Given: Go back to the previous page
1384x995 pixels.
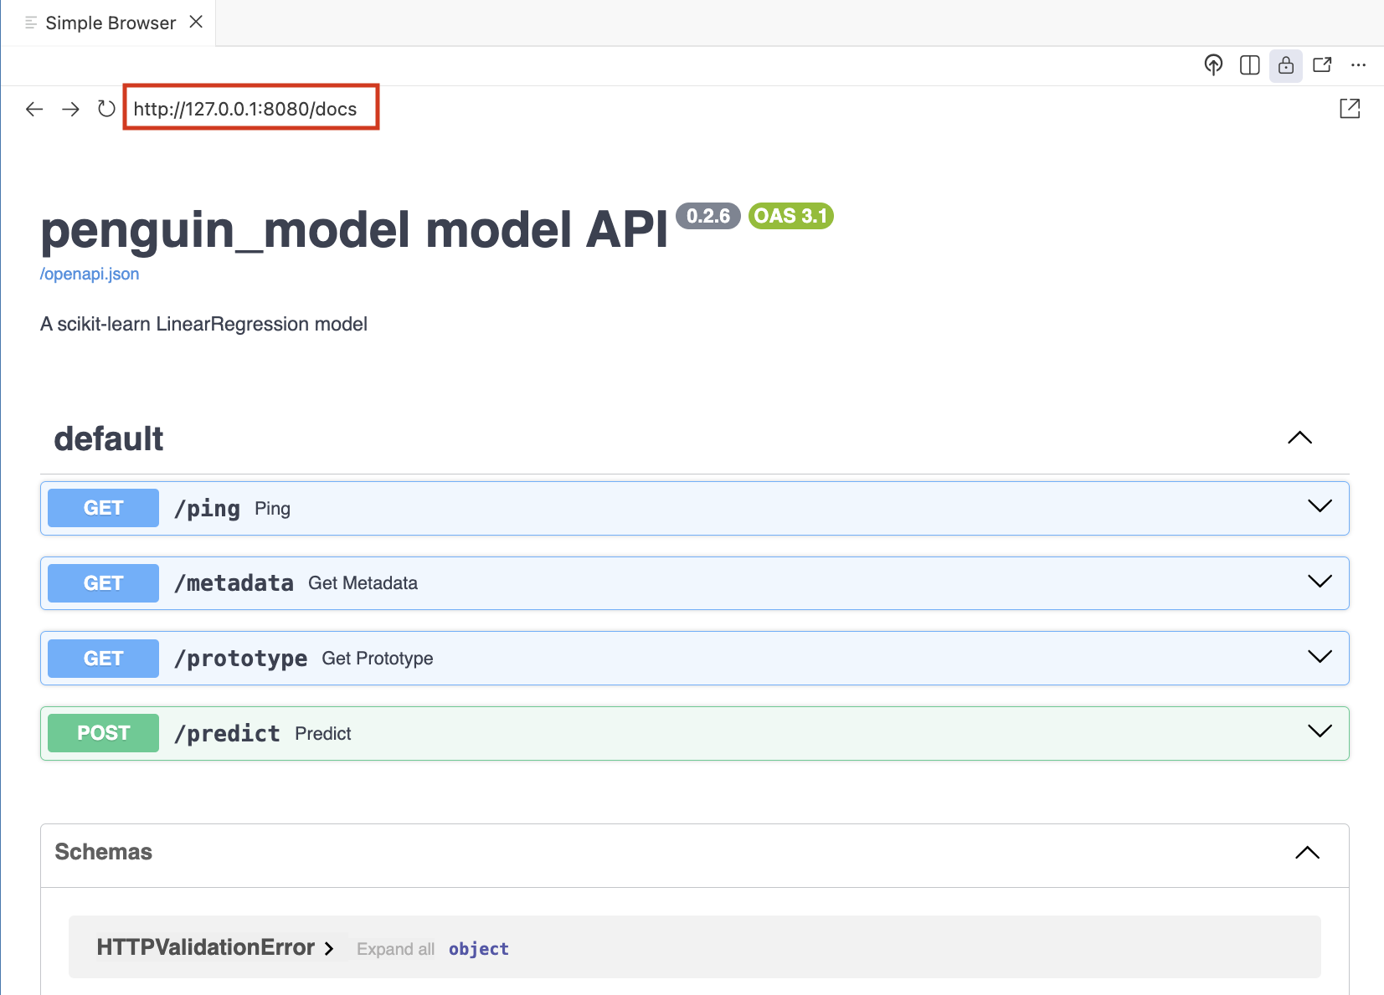Looking at the screenshot, I should click(x=34, y=109).
